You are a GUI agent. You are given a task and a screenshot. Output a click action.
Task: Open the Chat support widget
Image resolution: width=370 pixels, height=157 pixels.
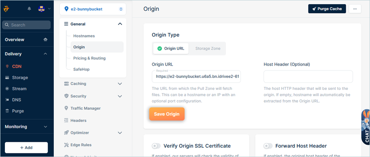[x=366, y=127]
